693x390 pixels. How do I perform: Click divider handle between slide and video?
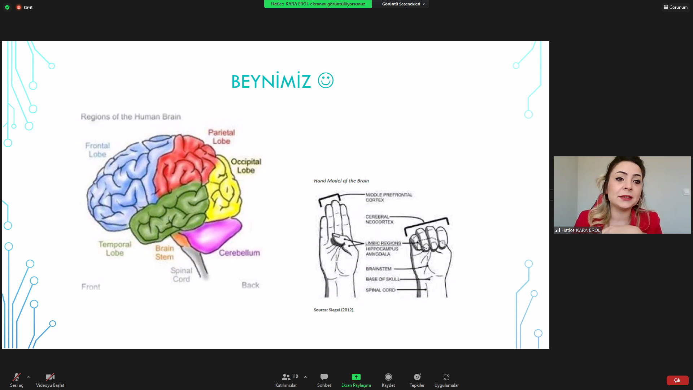point(551,195)
